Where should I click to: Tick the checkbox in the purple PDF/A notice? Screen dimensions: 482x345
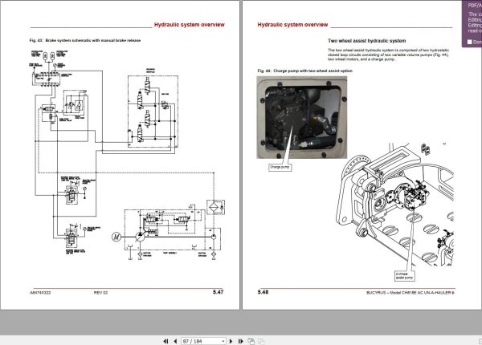(469, 42)
